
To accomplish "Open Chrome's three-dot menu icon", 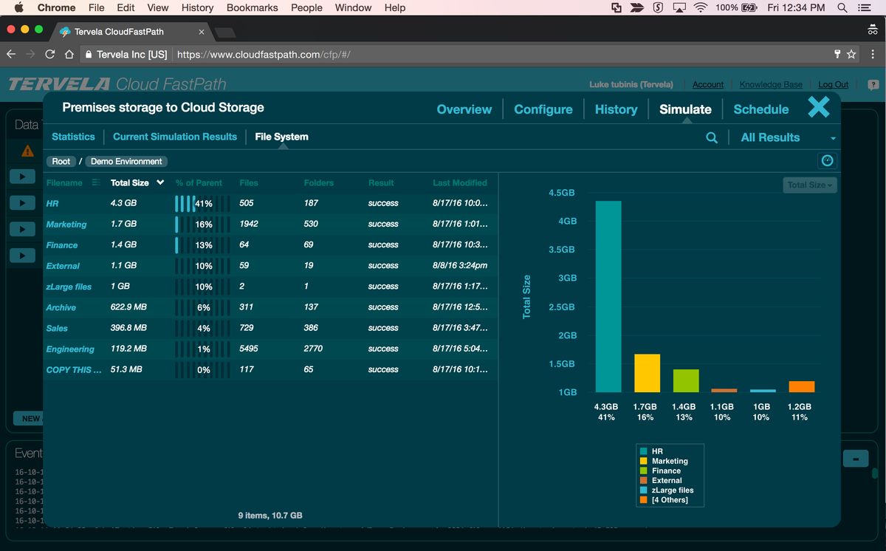I will click(x=873, y=55).
